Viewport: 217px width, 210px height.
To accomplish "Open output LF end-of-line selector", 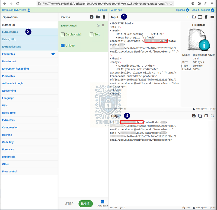I will pyautogui.click(x=213, y=208).
